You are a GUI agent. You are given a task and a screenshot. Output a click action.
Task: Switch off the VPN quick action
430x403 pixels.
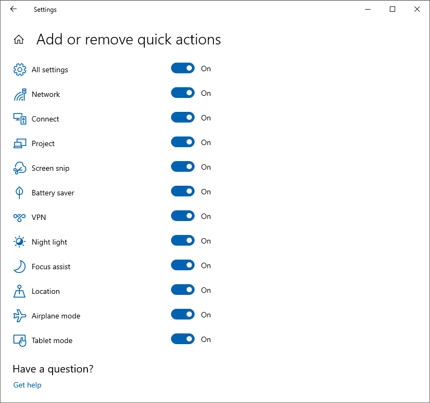point(183,216)
